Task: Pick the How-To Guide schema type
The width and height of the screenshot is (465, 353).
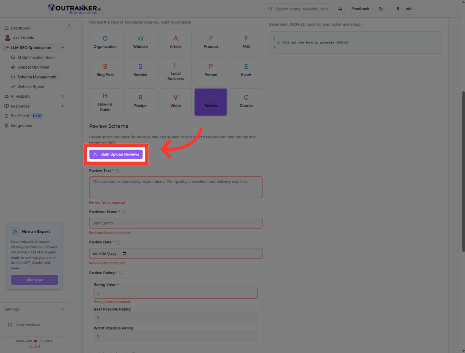Action: (x=105, y=102)
